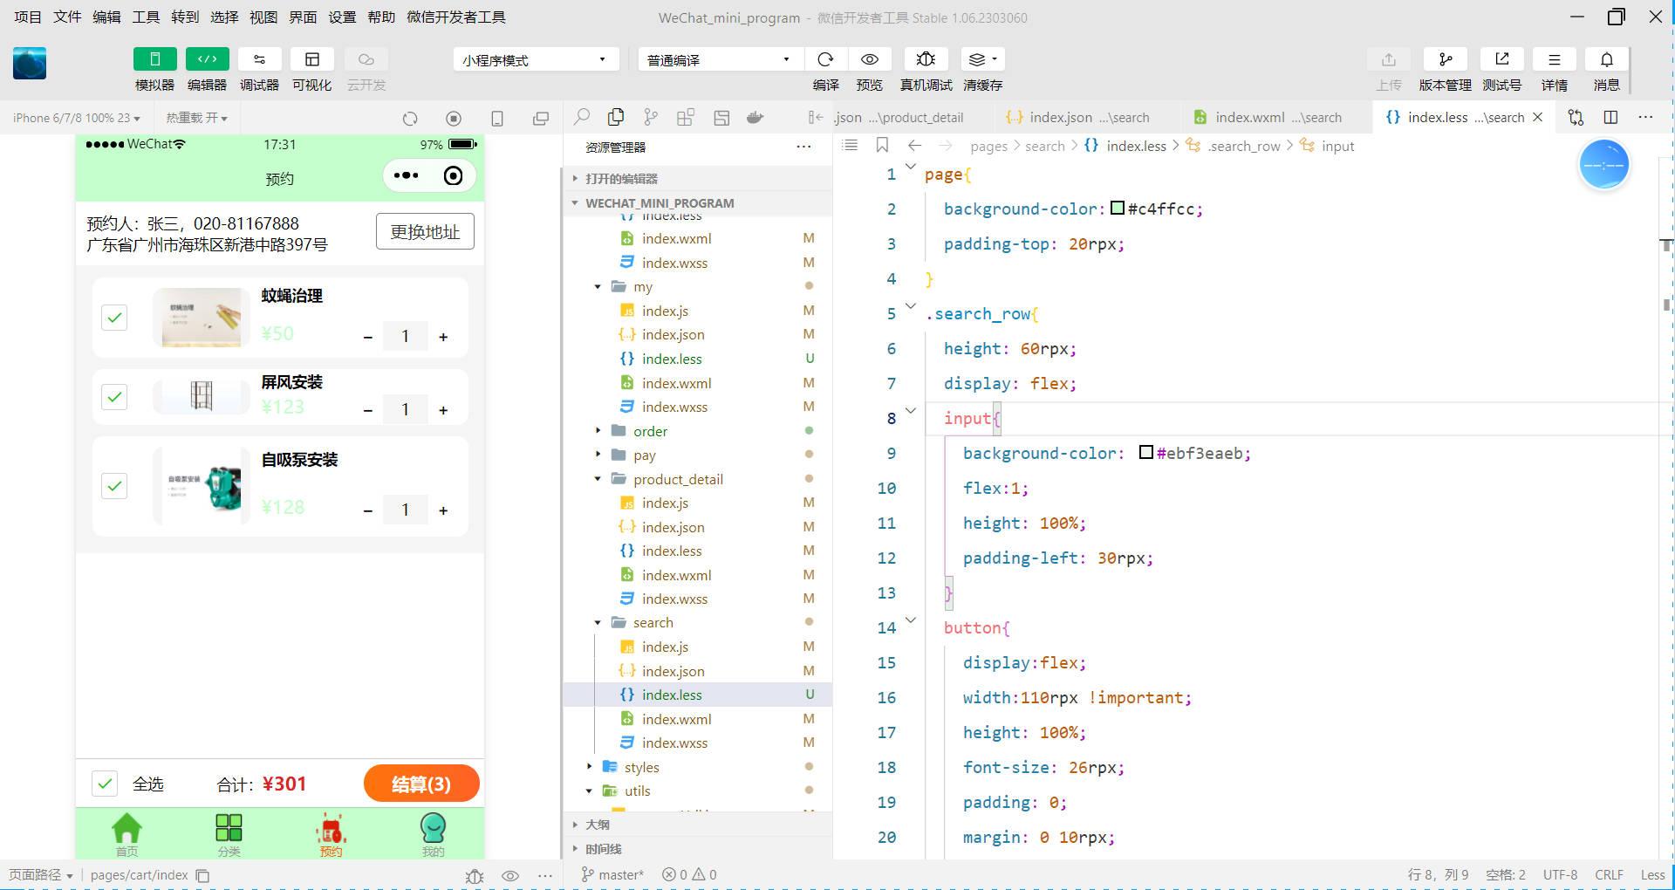Switch simulator device view phone icon

tap(497, 118)
